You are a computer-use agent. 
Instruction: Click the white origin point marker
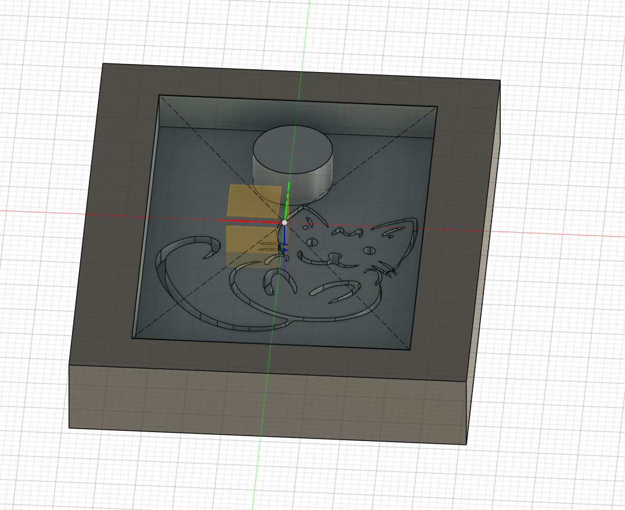pos(285,222)
